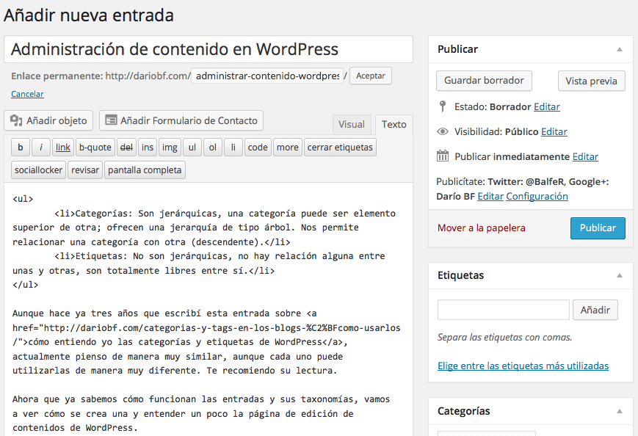Click Mover a la papelera
The image size is (638, 436).
[x=482, y=228]
